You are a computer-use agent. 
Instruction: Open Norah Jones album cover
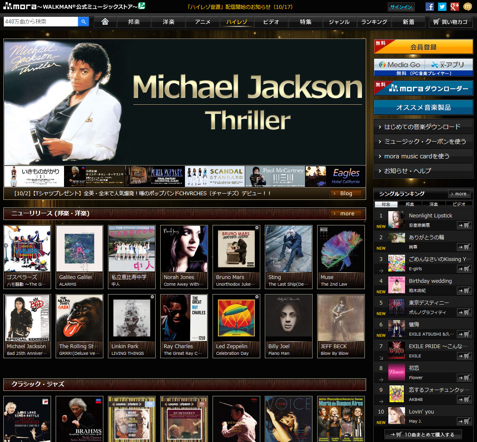tap(184, 249)
